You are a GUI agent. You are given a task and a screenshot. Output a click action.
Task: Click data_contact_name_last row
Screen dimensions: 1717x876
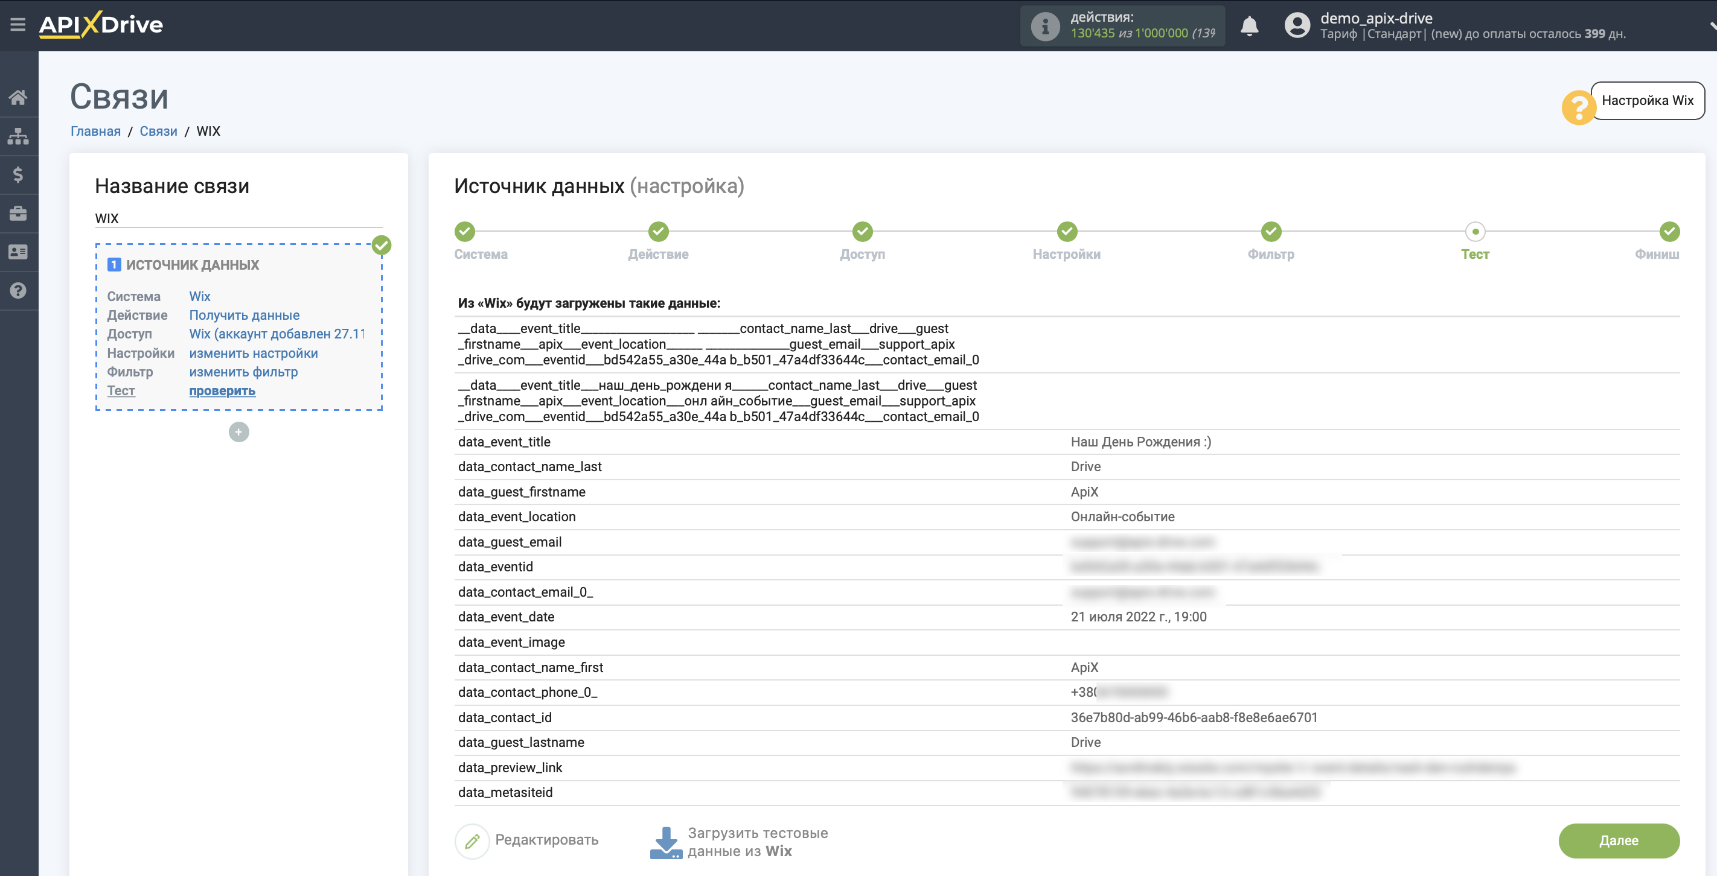coord(1066,467)
